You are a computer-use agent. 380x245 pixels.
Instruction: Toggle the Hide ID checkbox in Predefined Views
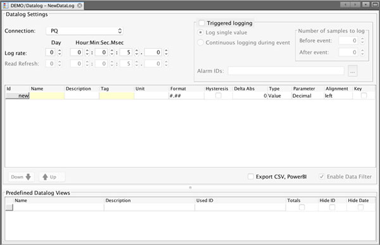pos(332,207)
